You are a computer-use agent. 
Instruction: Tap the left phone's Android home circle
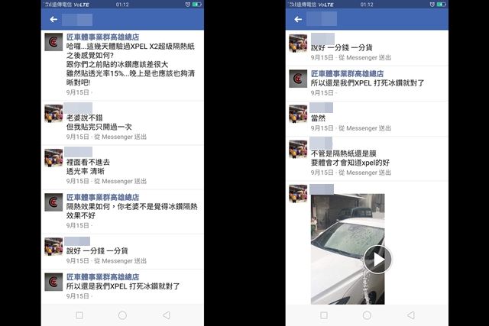click(x=122, y=315)
